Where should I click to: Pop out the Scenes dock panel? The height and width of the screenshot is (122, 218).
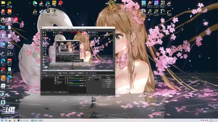[53, 75]
